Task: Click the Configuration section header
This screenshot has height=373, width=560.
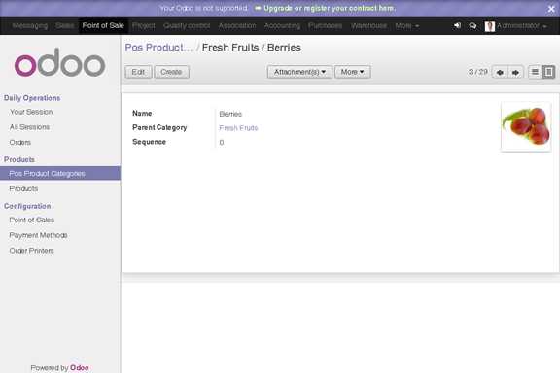Action: [x=27, y=206]
